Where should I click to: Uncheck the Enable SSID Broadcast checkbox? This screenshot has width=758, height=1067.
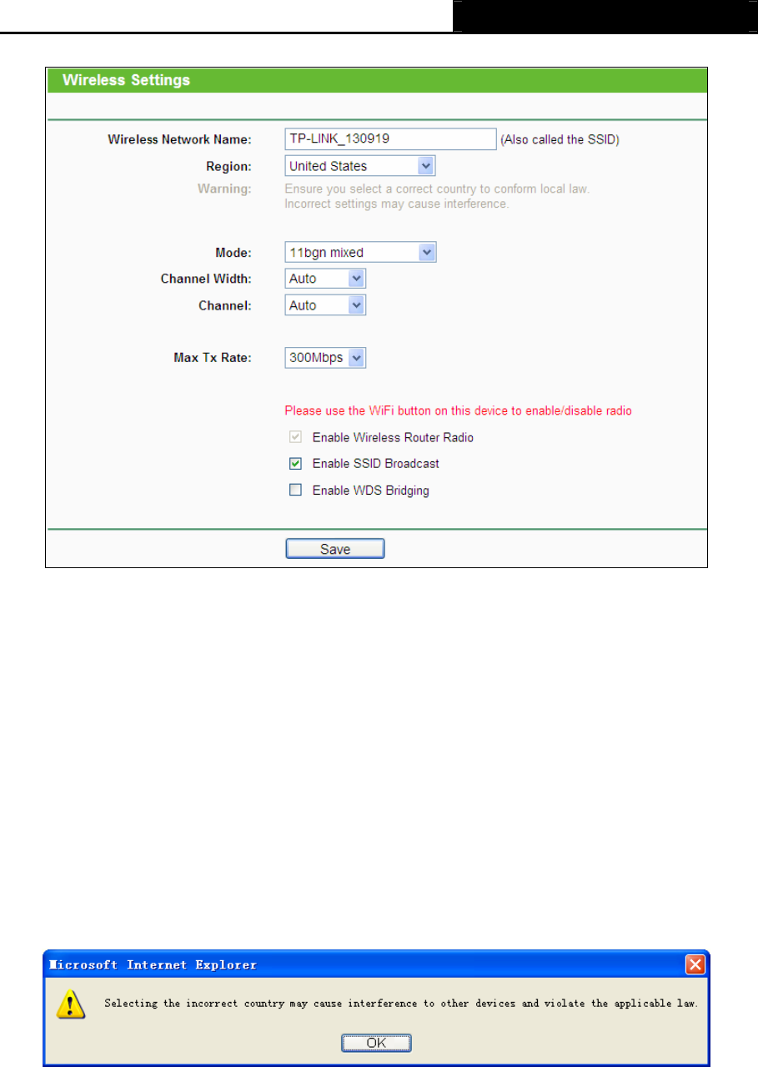tap(295, 463)
